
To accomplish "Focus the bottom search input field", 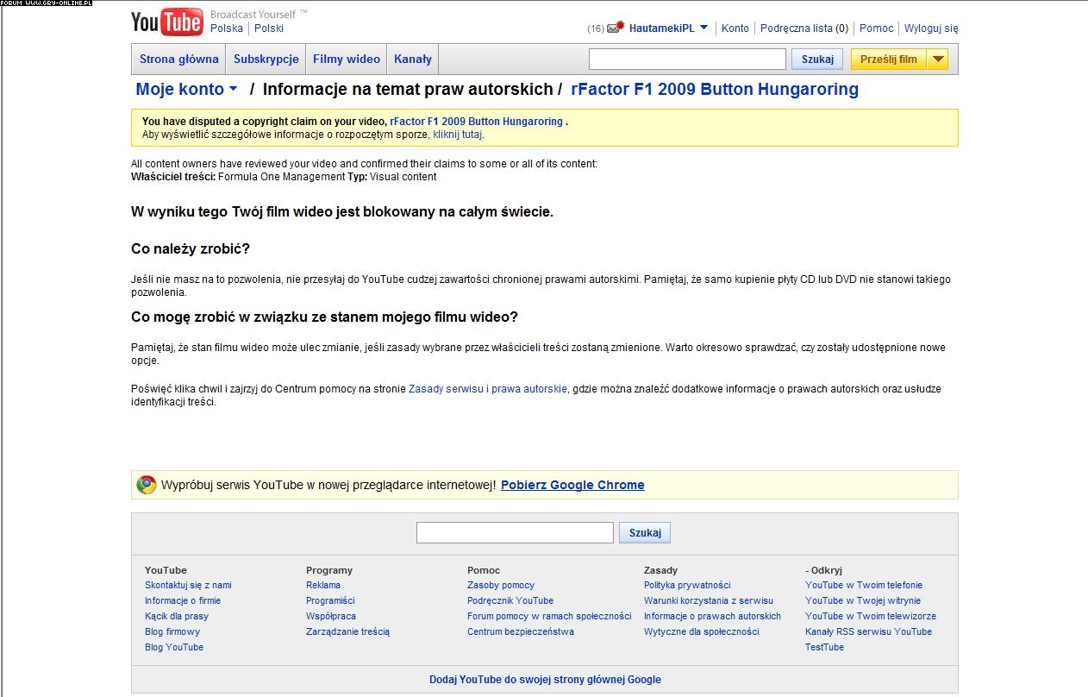I will click(515, 532).
